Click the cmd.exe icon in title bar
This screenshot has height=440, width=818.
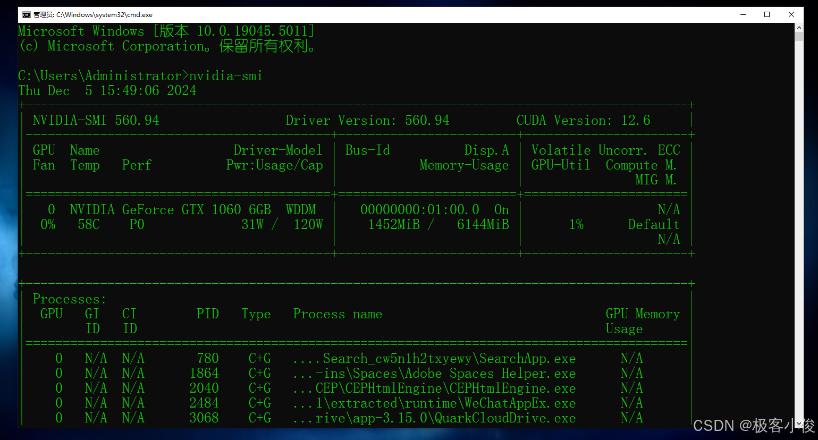coord(26,14)
